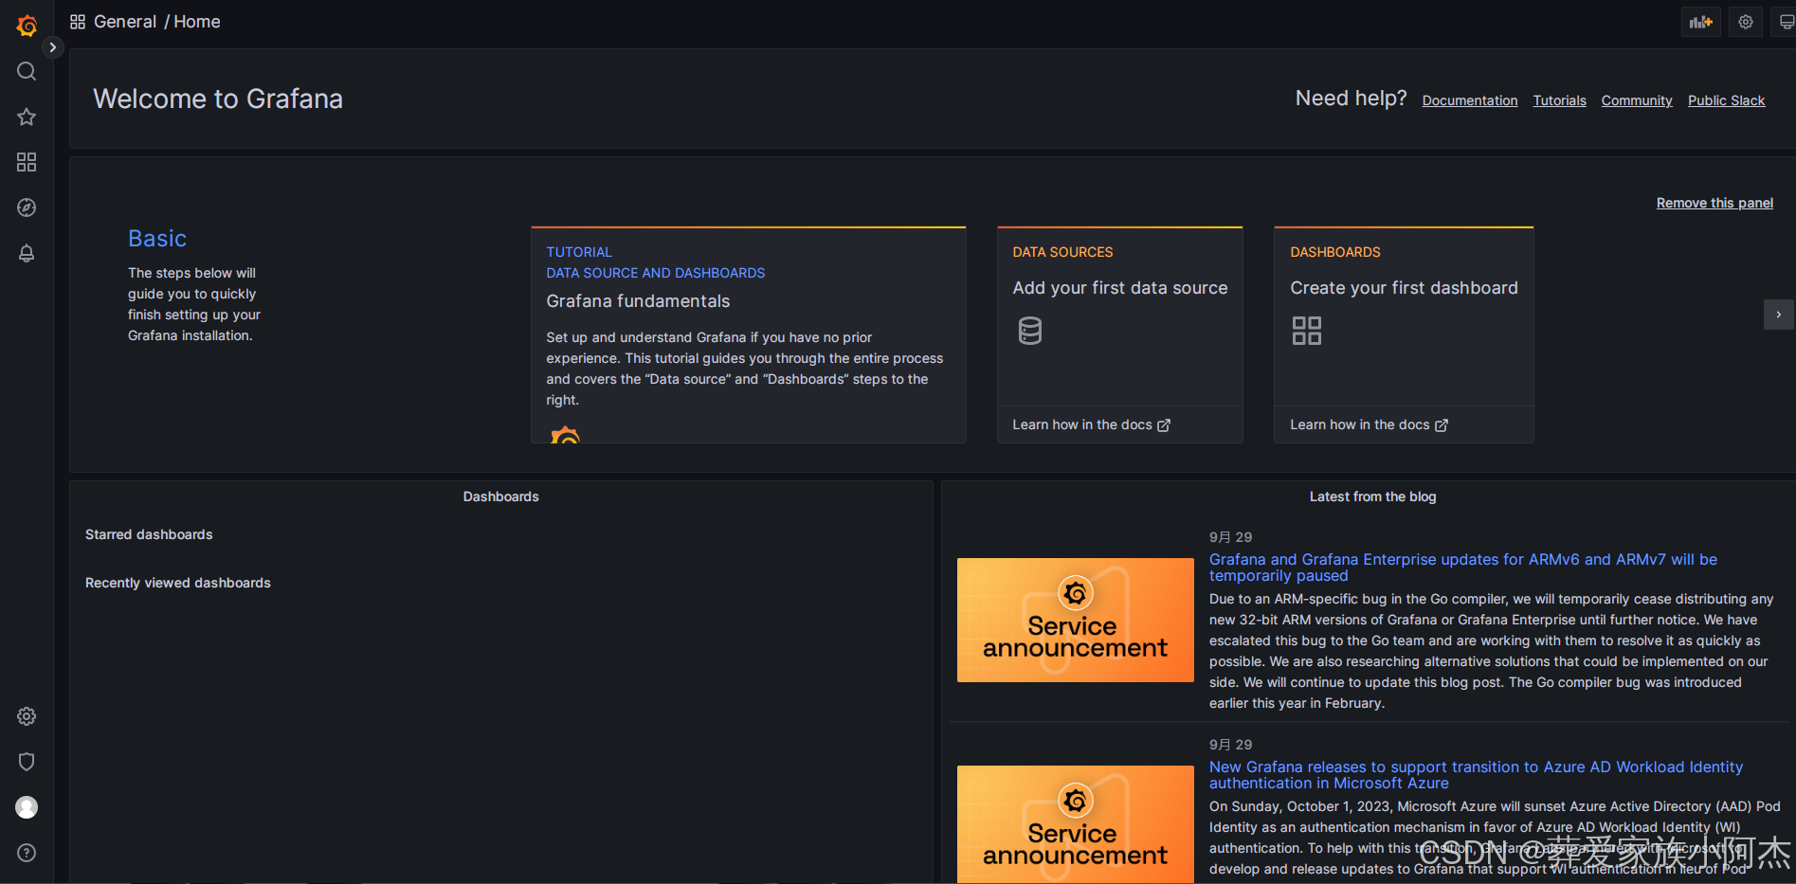The image size is (1796, 884).
Task: Click the Basic heading
Action: 157,239
